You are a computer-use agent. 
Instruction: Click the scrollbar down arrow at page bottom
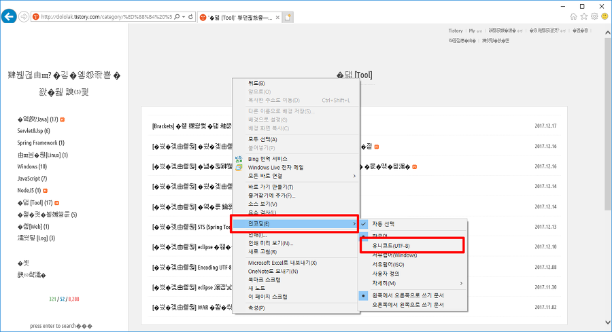tap(608, 322)
